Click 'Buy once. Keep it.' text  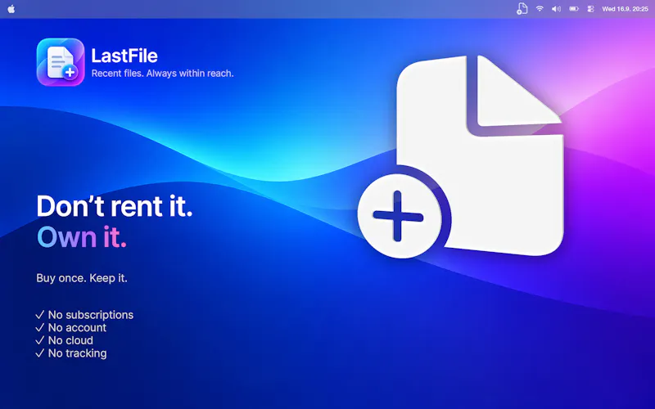click(x=82, y=278)
